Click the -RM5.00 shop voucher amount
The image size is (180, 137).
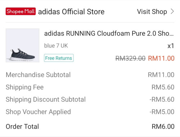(x=162, y=112)
